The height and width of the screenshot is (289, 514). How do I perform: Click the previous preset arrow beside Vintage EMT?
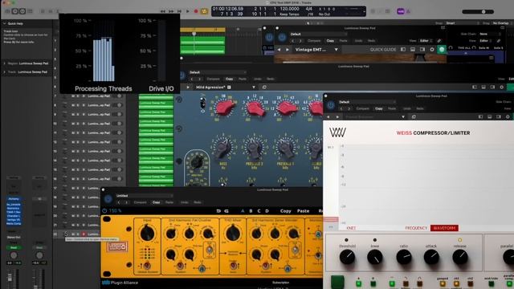(279, 50)
